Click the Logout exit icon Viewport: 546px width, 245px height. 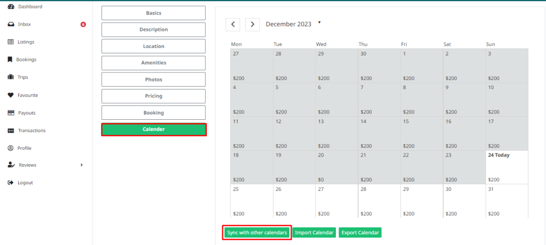tap(11, 183)
